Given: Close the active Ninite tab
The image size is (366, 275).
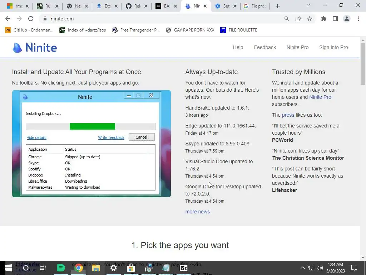Looking at the screenshot, I should [x=205, y=6].
